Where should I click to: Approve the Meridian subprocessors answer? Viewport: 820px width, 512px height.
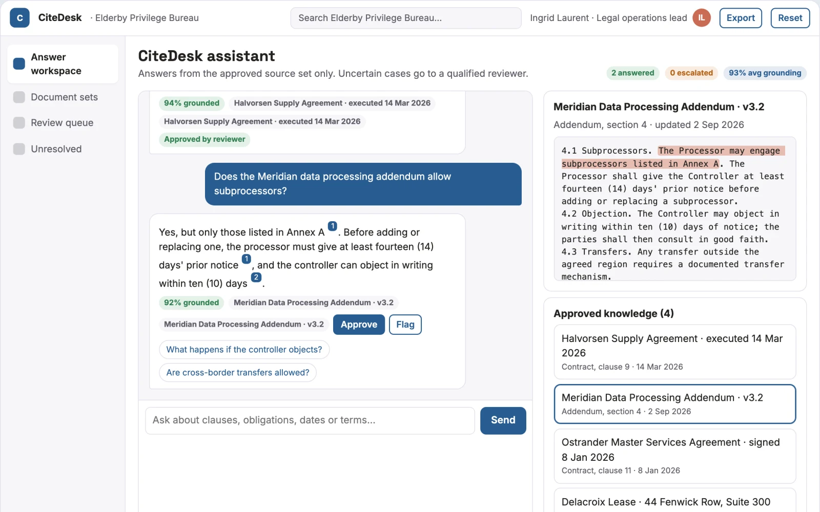pos(359,325)
